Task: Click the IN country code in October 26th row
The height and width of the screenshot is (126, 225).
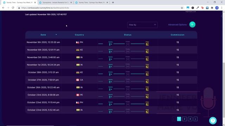Action: [81, 87]
